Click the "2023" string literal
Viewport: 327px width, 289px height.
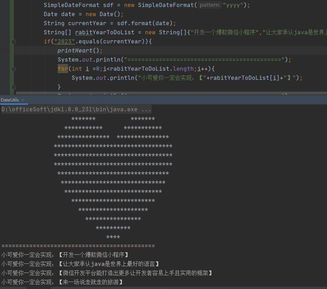point(64,42)
